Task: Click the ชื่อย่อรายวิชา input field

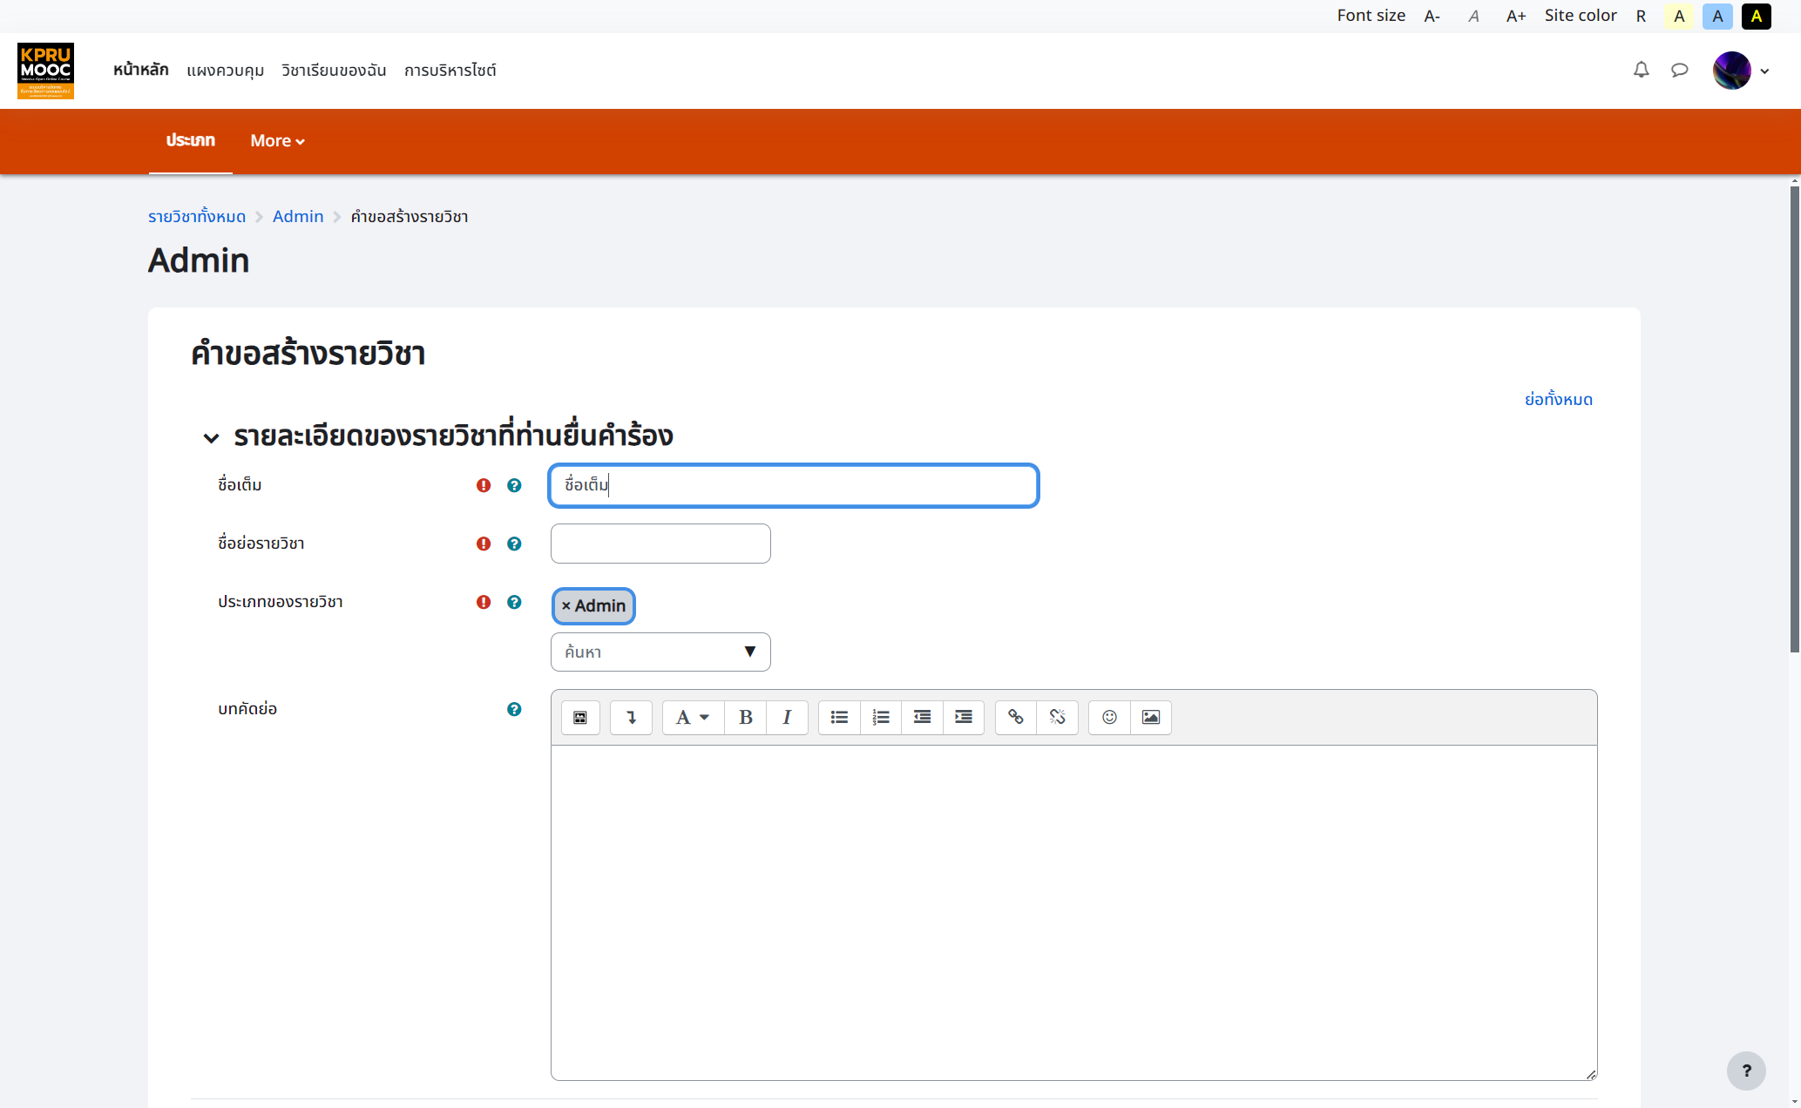Action: coord(660,544)
